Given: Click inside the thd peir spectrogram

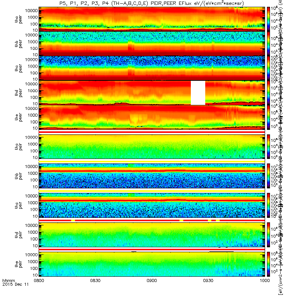Looking at the screenshot, I should [x=152, y=235].
